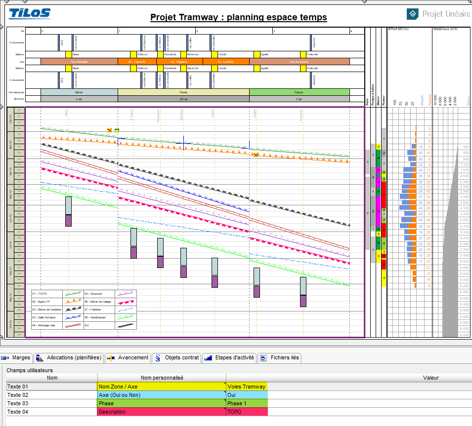Select the upper Présidents station yellow box
Image resolution: width=472 pixels, height=426 pixels.
pos(160,54)
